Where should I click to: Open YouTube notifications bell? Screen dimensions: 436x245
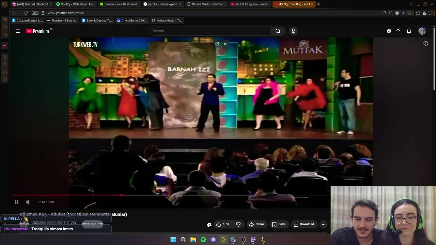pyautogui.click(x=409, y=31)
